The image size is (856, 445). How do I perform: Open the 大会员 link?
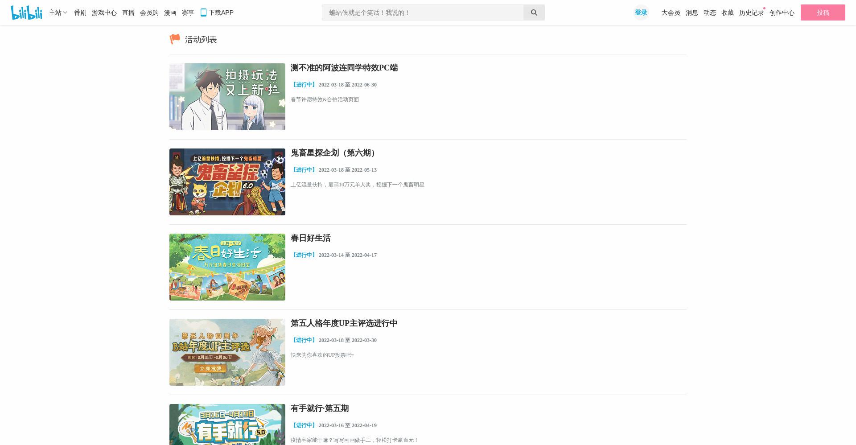click(671, 12)
